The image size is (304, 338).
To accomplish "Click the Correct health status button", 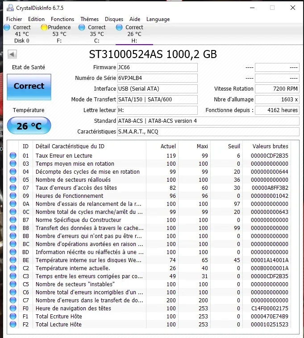I will 29,86.
